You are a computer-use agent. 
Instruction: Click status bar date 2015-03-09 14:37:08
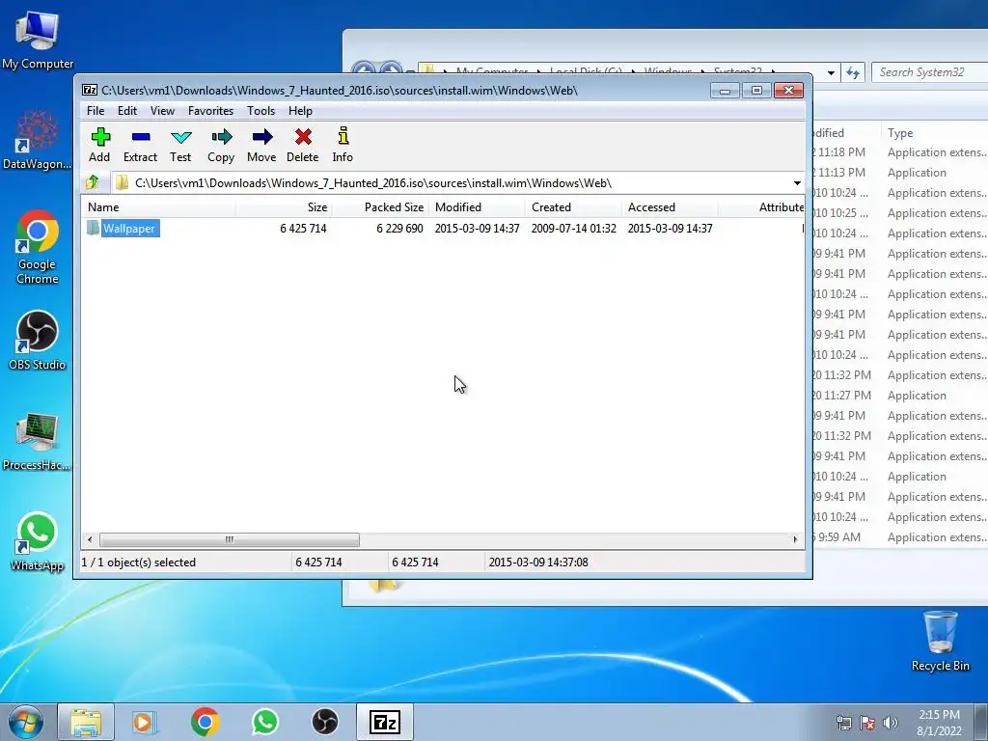pos(538,563)
